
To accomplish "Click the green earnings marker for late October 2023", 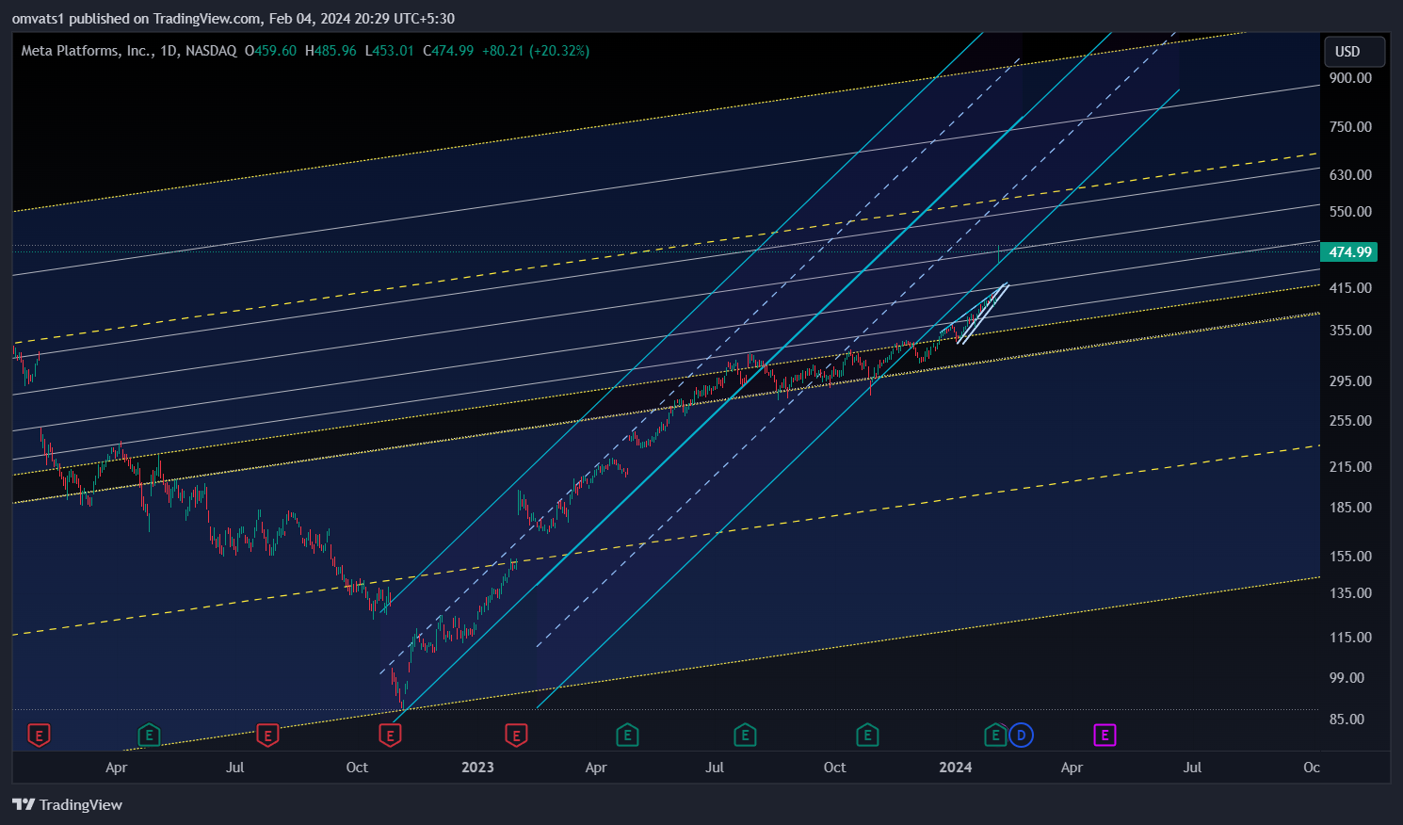I will (x=867, y=735).
